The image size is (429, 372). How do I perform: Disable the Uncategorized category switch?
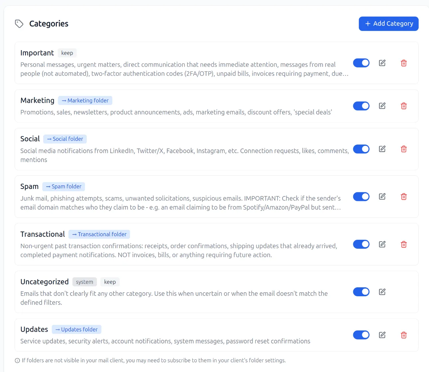361,292
